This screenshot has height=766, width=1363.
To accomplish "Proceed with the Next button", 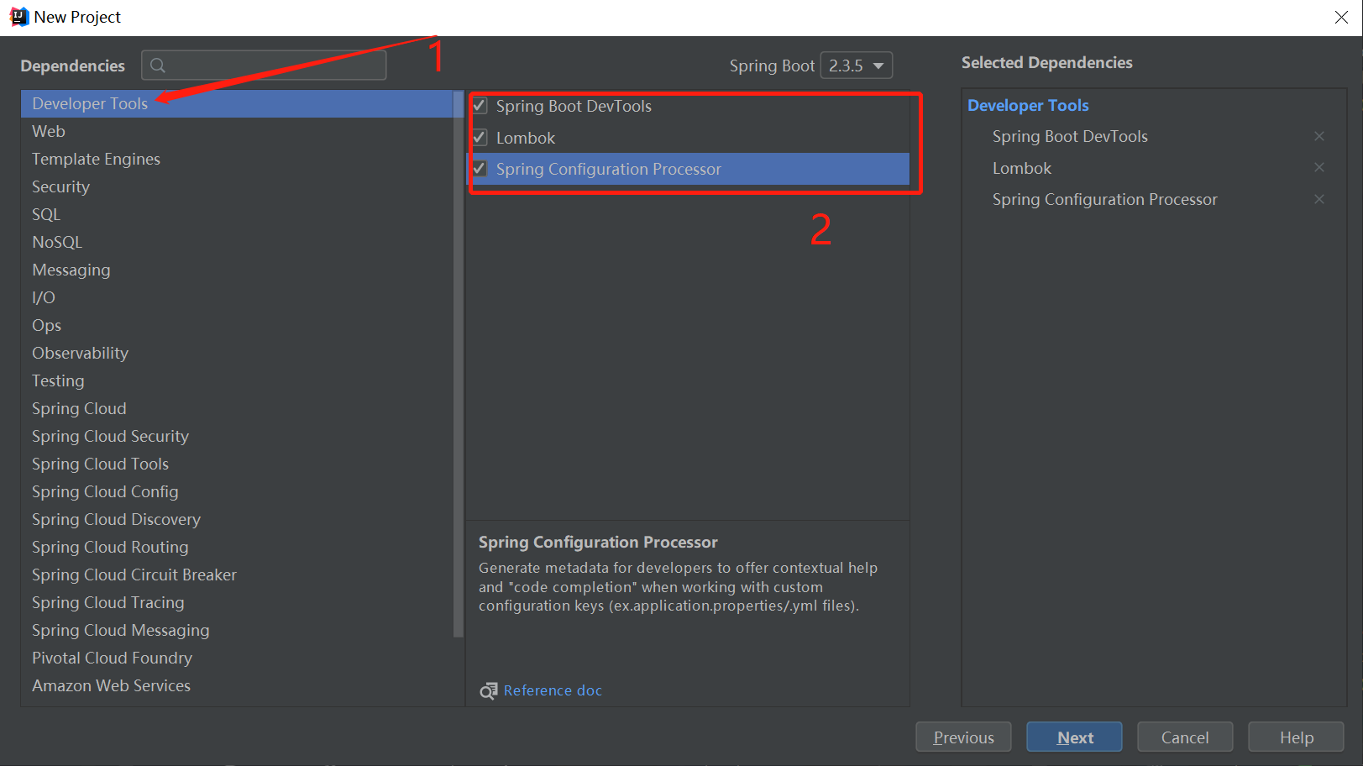I will pos(1074,737).
